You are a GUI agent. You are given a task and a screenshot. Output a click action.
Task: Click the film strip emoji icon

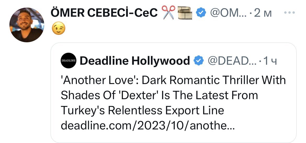[x=185, y=13]
